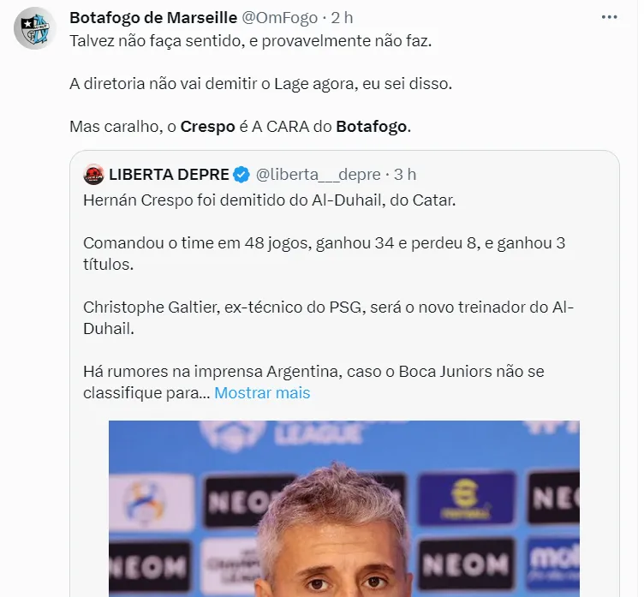
Task: Click the LIBERTA DEPRE profile avatar
Action: [x=94, y=175]
